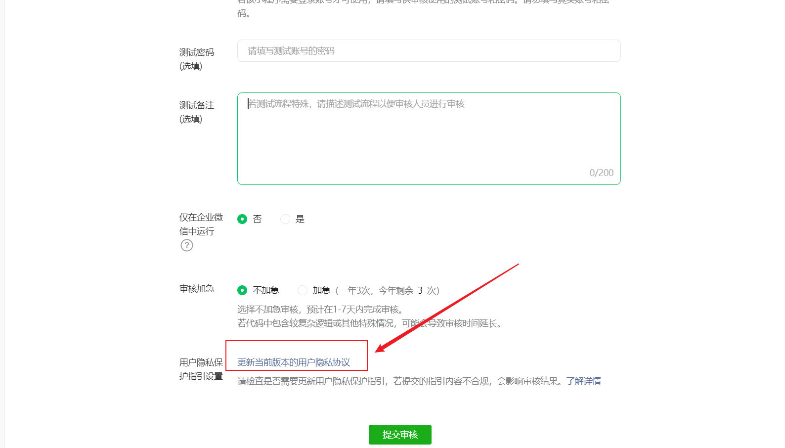This screenshot has height=448, width=785.
Task: Click the 用户隐私保护指引设置 label
Action: point(201,369)
